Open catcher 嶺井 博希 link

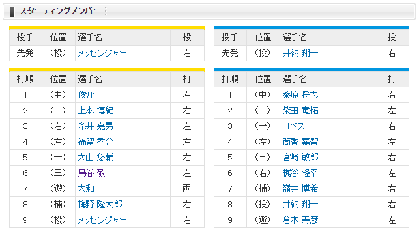tap(300, 188)
